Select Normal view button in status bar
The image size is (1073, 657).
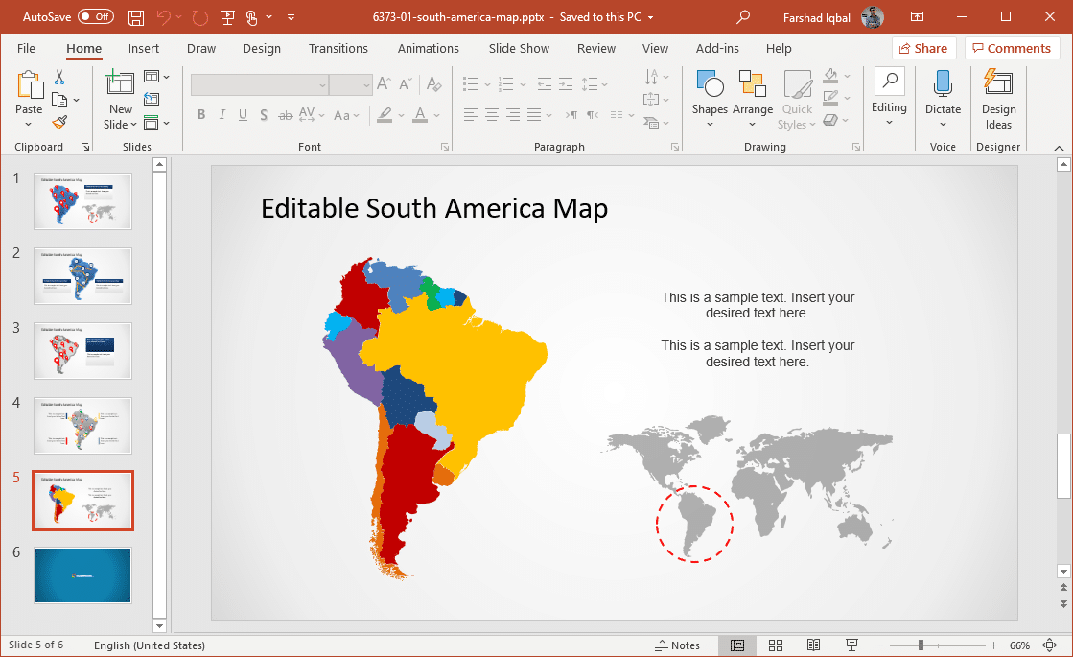[x=737, y=645]
